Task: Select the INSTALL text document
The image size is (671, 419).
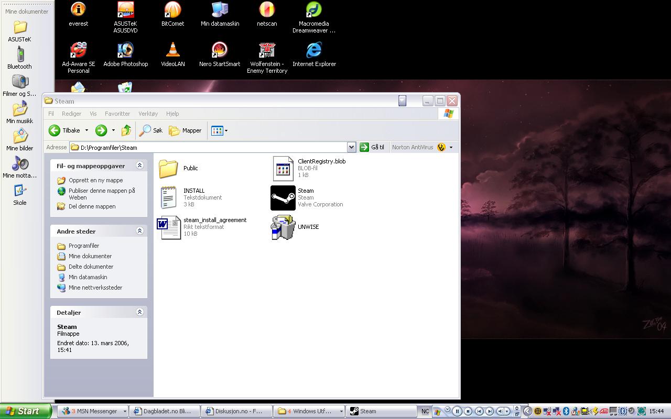Action: [190, 197]
